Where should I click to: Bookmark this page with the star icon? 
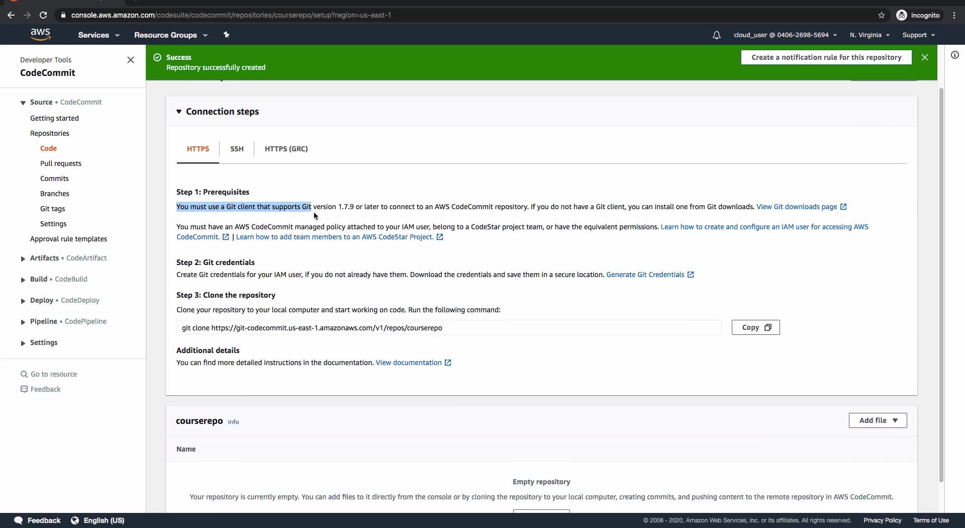point(881,15)
